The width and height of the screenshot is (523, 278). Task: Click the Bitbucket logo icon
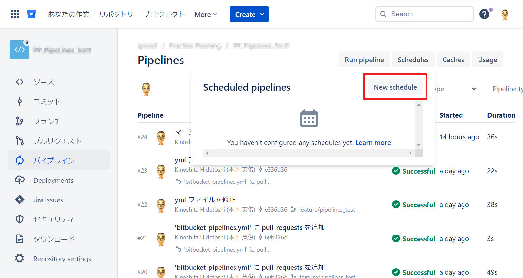[x=31, y=14]
